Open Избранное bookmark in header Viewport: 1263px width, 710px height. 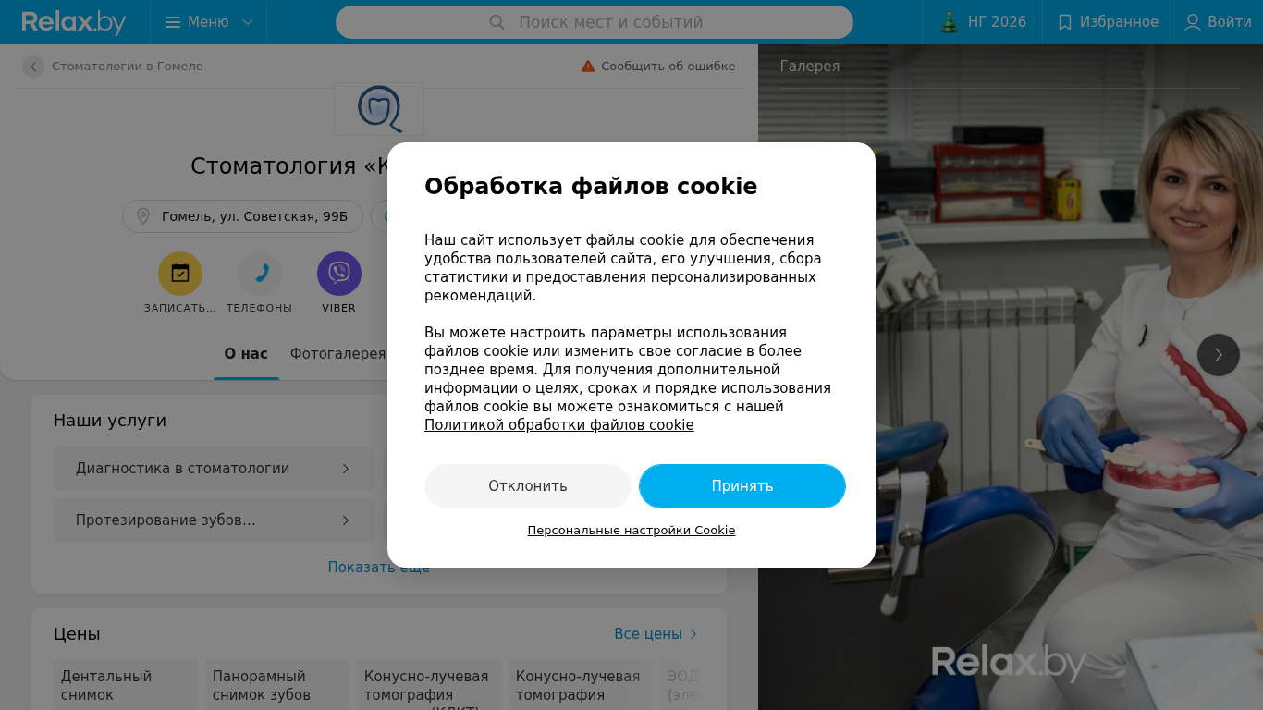pos(1107,22)
